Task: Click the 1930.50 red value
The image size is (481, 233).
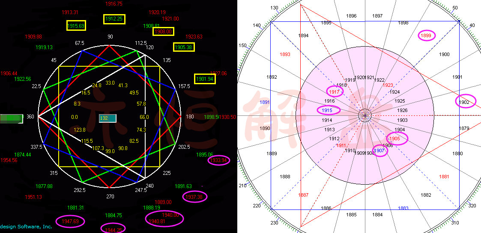Action: click(227, 117)
